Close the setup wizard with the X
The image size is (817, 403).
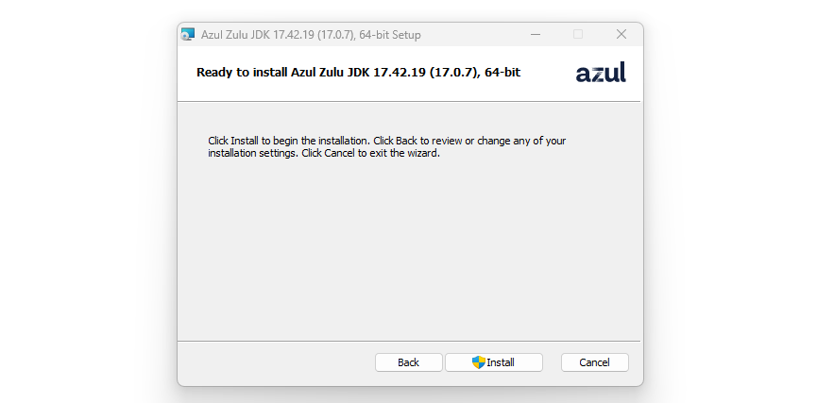pyautogui.click(x=621, y=34)
